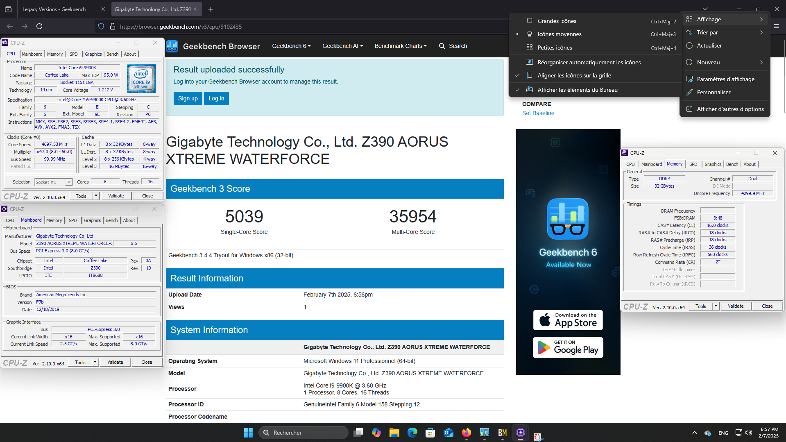
Task: Expand the Nouveau submenu
Action: [725, 62]
